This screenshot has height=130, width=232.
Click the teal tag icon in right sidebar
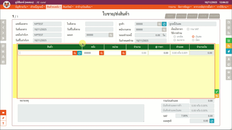(229, 51)
